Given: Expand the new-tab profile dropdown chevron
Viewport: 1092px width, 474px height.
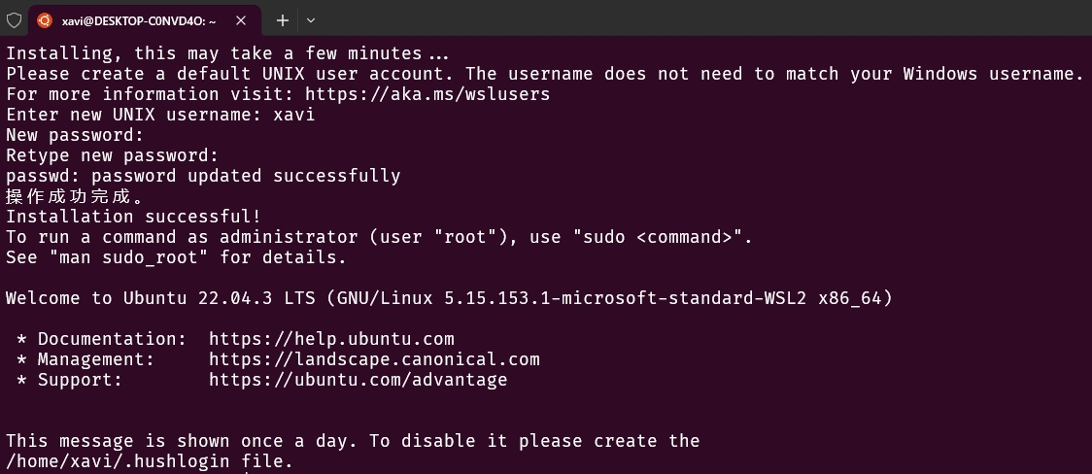Looking at the screenshot, I should [x=311, y=20].
